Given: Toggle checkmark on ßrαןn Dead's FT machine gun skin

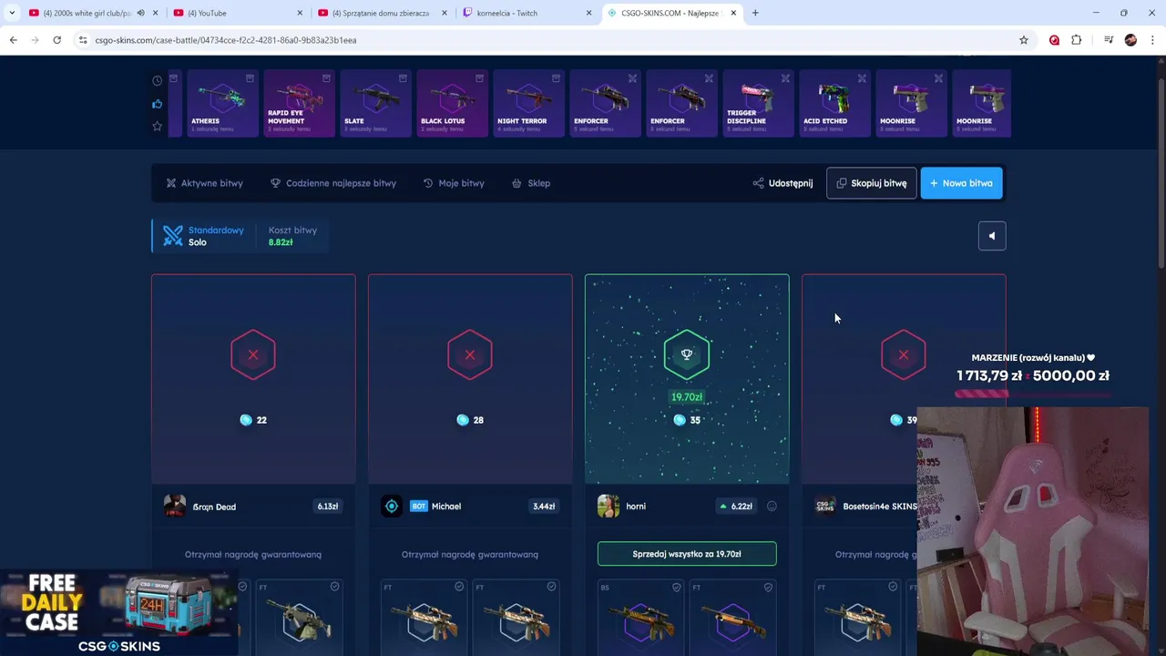Looking at the screenshot, I should coord(334,587).
